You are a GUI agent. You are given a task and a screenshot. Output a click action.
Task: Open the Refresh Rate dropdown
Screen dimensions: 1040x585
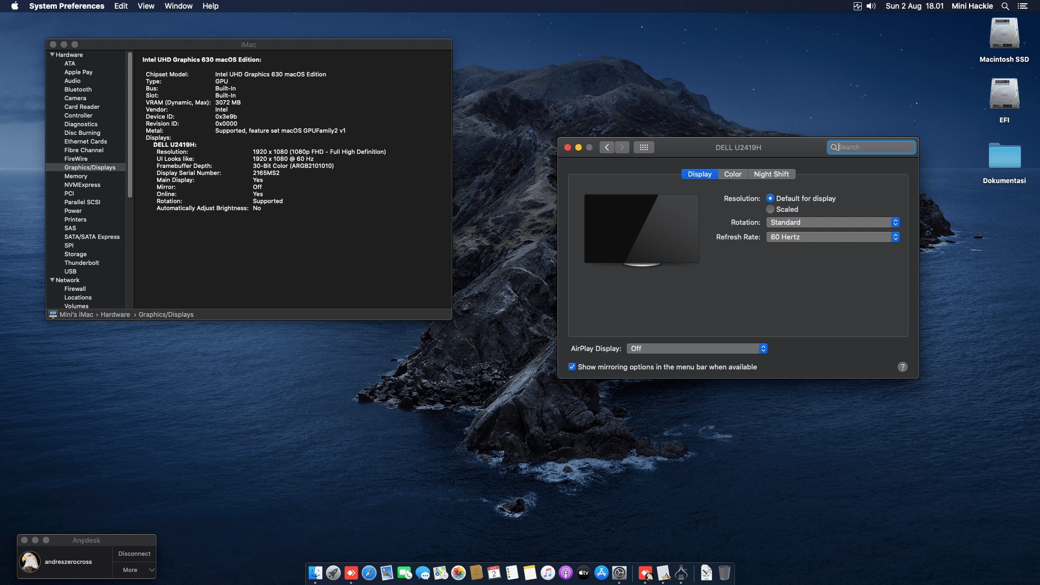[833, 237]
